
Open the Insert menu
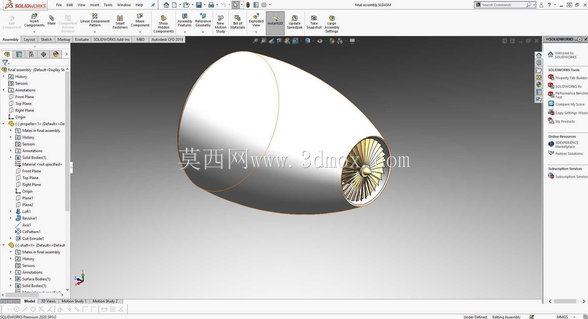click(x=95, y=5)
